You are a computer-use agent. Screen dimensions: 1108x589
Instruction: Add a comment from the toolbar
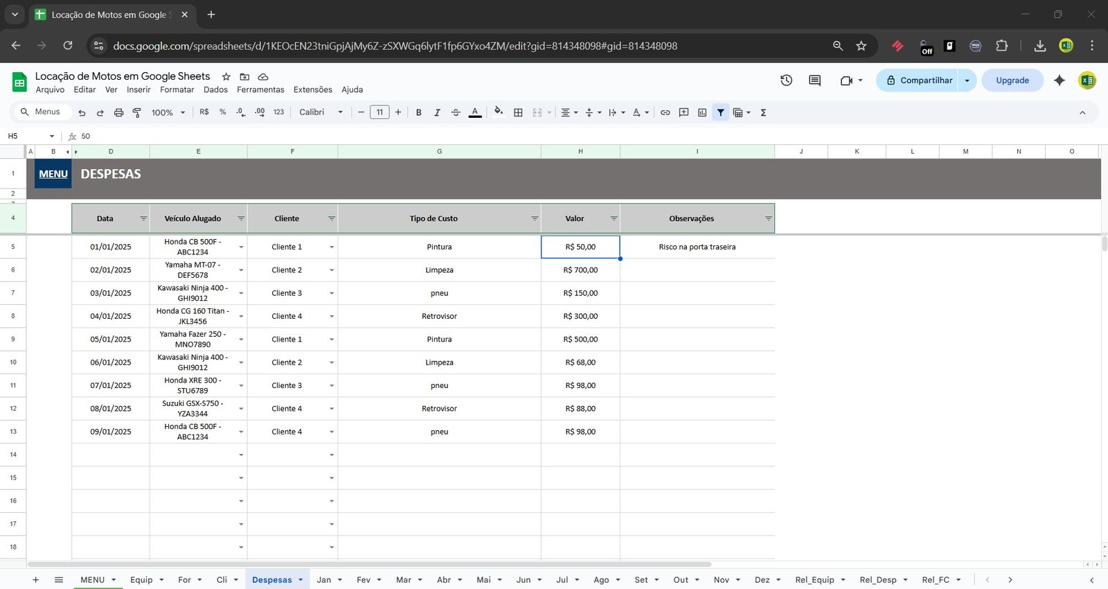click(x=683, y=112)
